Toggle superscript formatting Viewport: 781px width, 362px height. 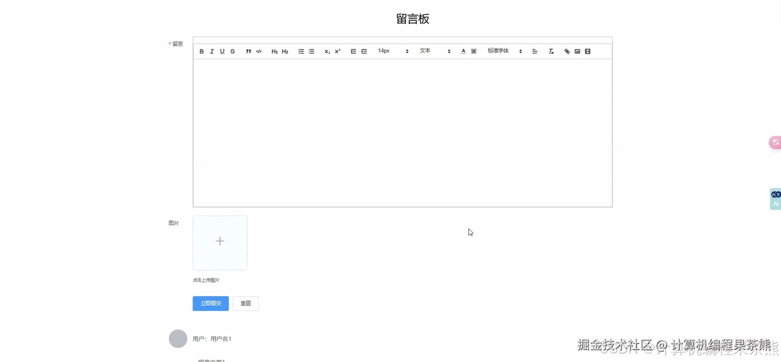point(337,51)
